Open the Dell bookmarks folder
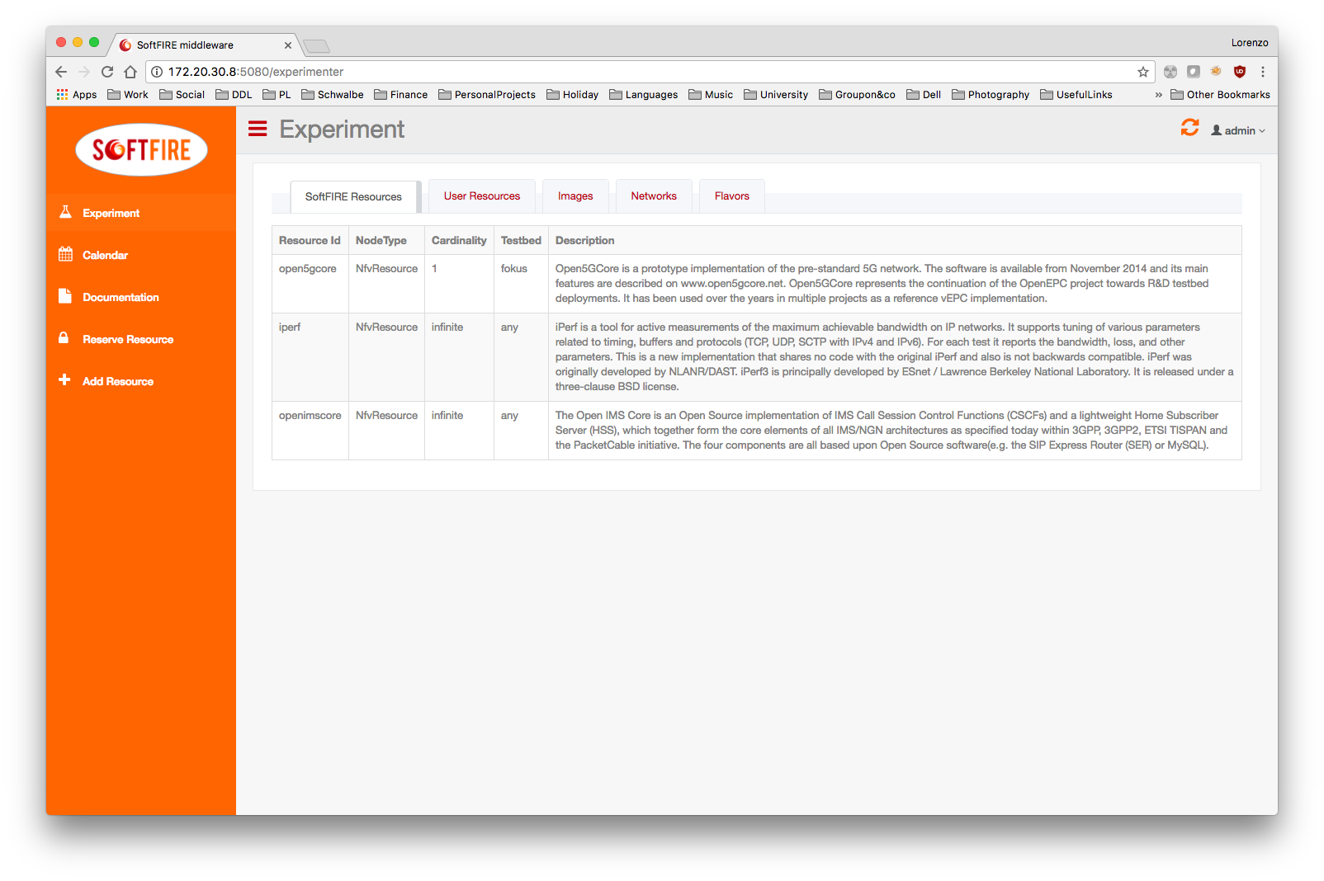1324x881 pixels. (x=924, y=95)
